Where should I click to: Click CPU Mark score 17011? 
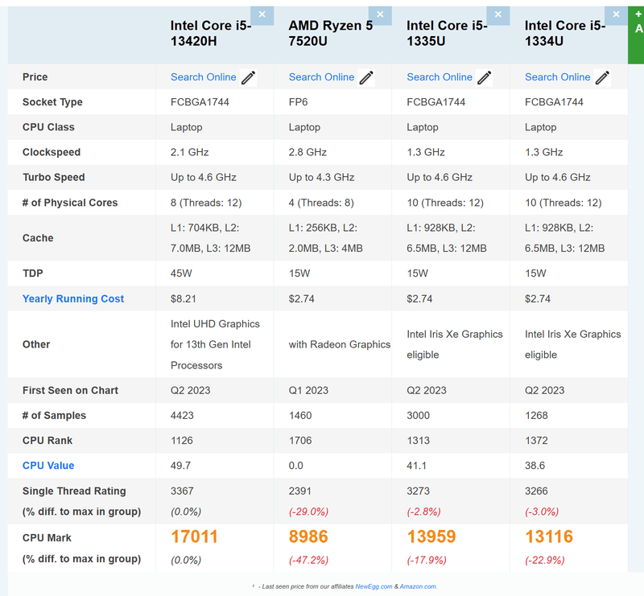tap(194, 537)
